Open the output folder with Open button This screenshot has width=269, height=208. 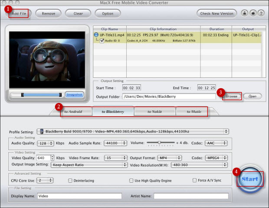coord(253,96)
